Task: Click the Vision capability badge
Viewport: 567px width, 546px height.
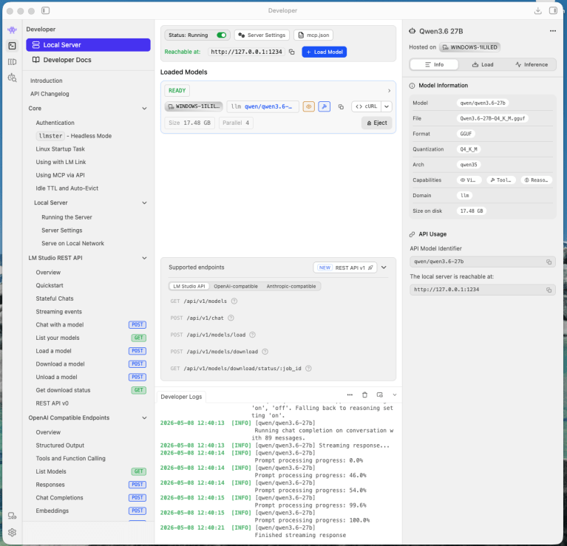Action: pyautogui.click(x=469, y=180)
